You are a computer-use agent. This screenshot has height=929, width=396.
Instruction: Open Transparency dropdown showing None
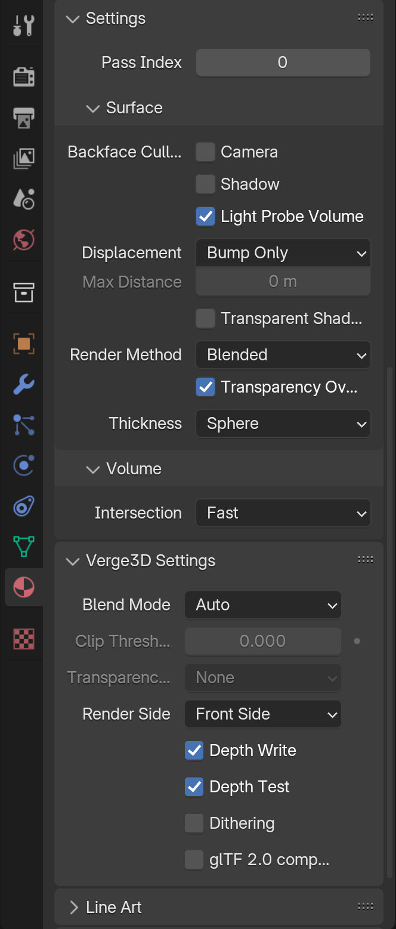[263, 678]
